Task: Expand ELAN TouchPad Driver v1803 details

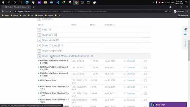Action: coord(39,73)
